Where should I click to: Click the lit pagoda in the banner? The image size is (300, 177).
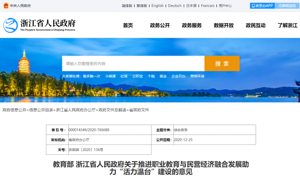[x=24, y=62]
